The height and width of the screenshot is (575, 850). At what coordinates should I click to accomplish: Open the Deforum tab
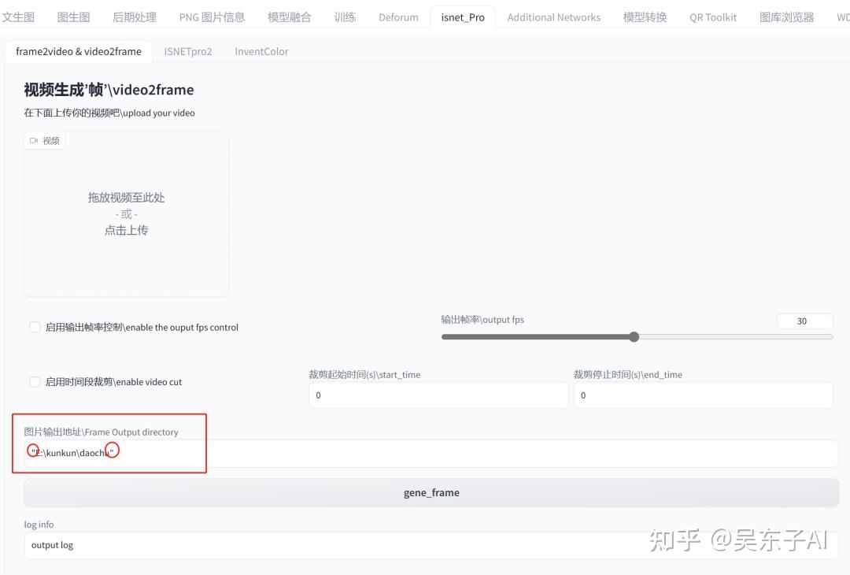pyautogui.click(x=398, y=17)
